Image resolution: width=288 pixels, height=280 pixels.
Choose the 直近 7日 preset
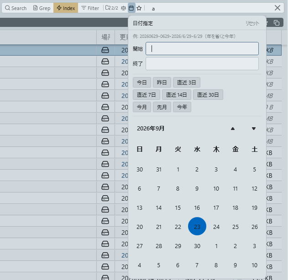[147, 95]
